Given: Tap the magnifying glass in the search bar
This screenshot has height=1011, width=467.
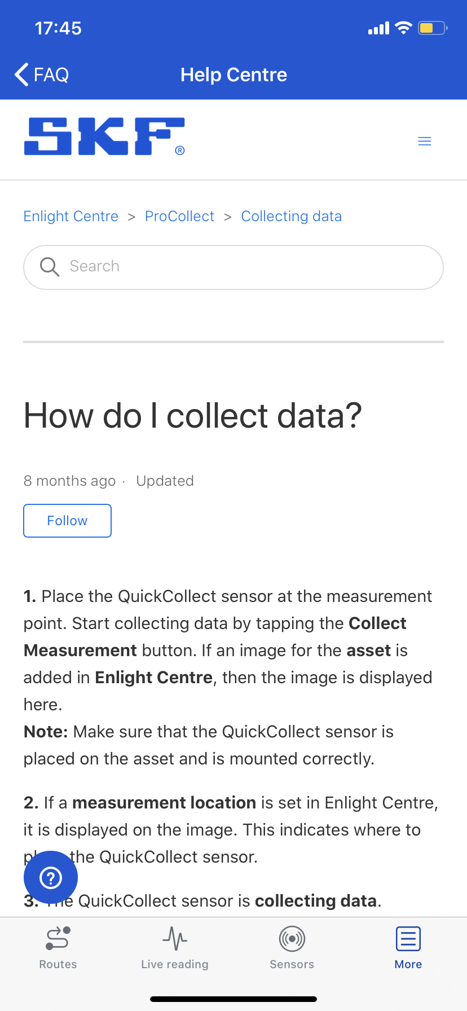Looking at the screenshot, I should point(49,266).
